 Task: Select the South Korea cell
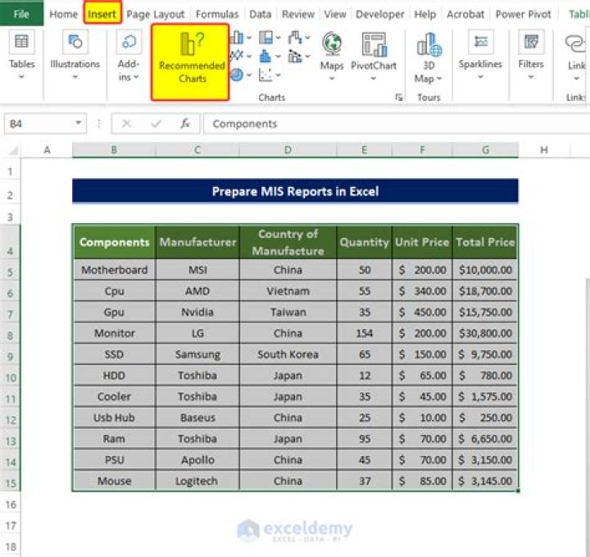[288, 354]
